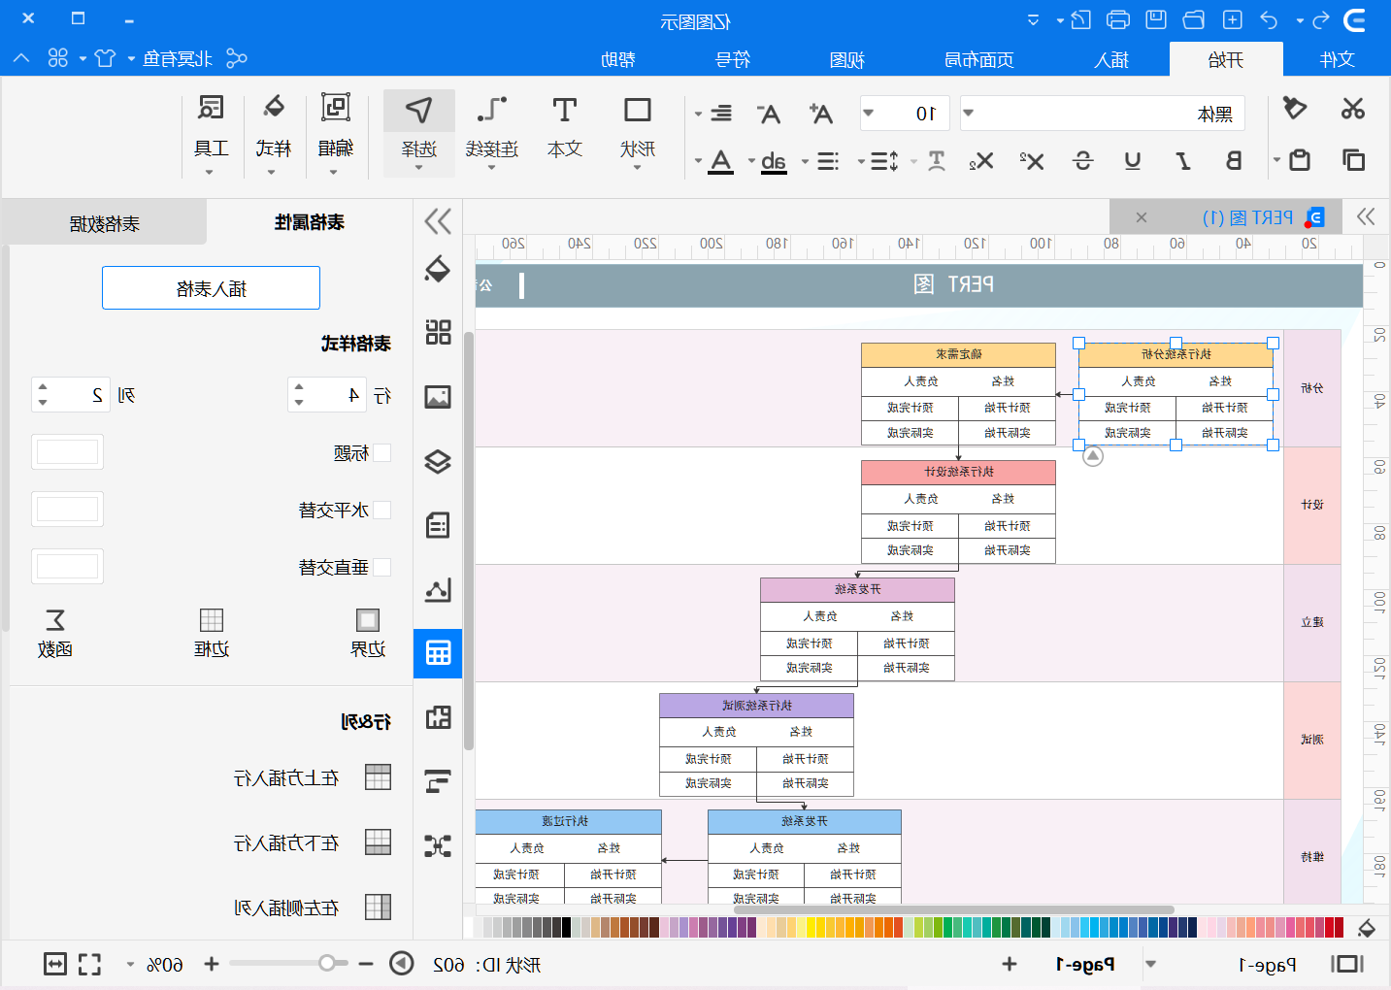Click the Decrease Font Size icon
Screen dimensions: 1391x990
769,114
